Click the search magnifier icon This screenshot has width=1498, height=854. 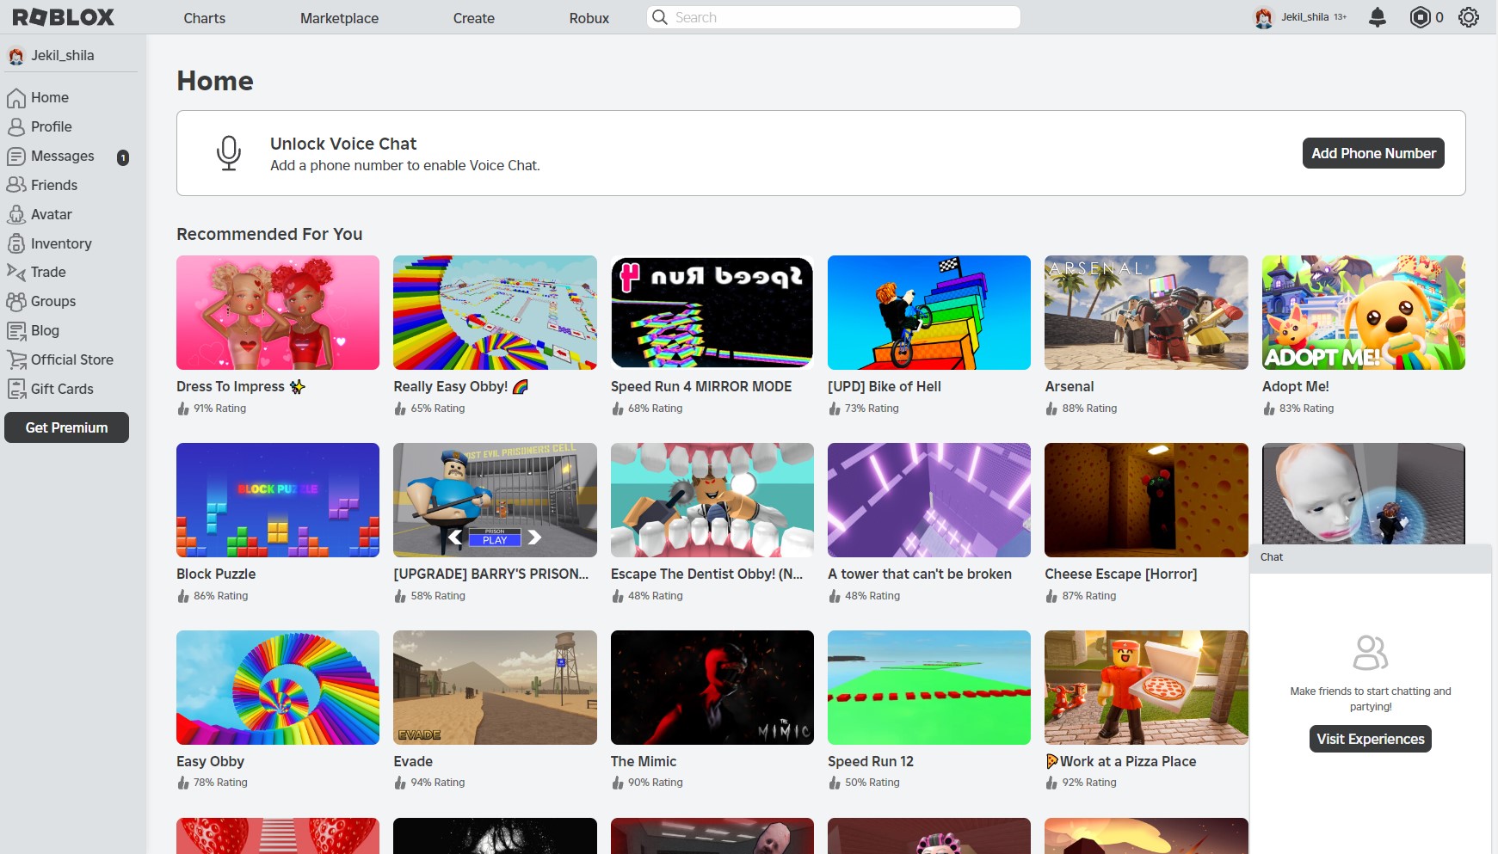point(660,17)
